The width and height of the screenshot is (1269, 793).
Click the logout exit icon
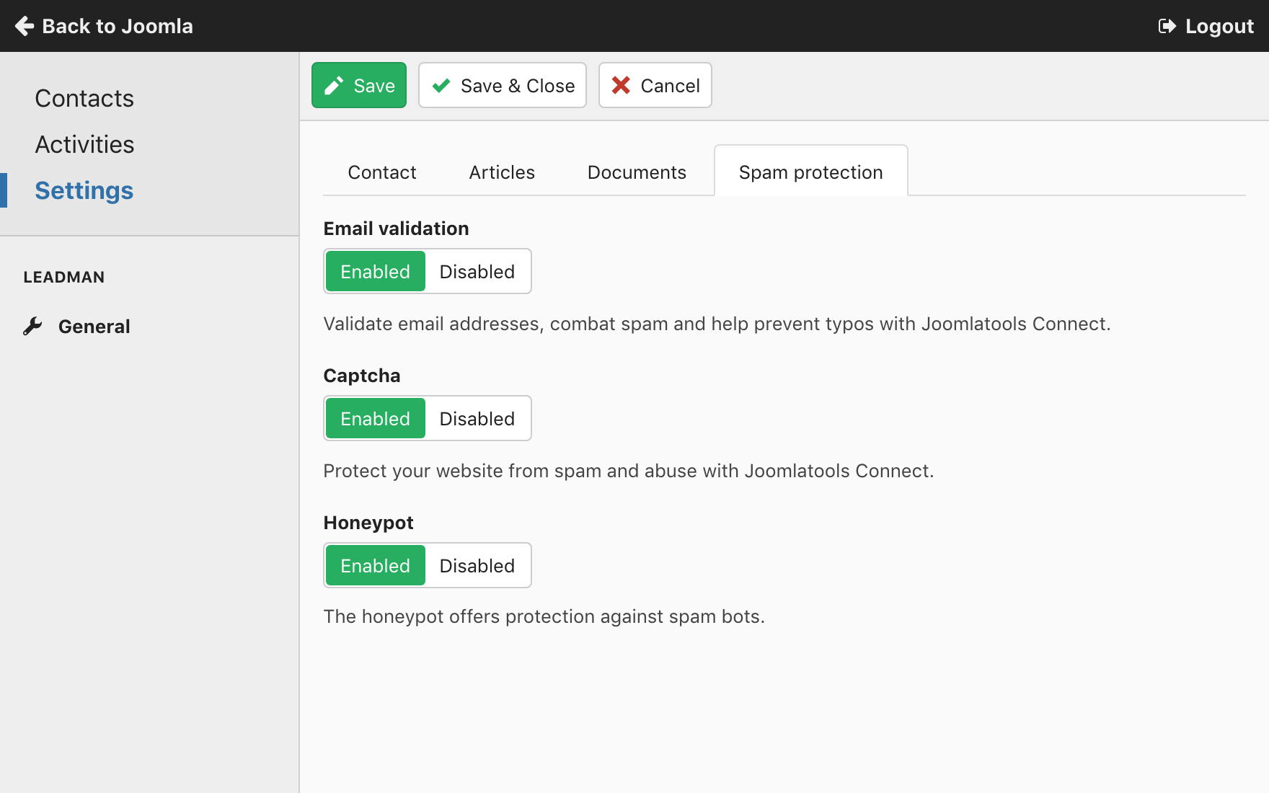point(1167,26)
